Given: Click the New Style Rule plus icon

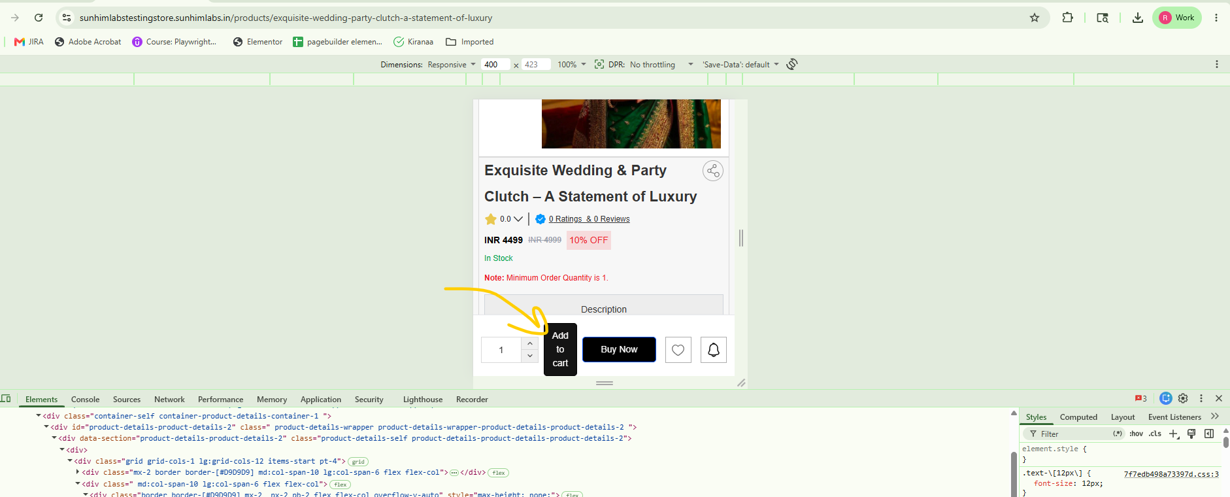Looking at the screenshot, I should 1174,434.
